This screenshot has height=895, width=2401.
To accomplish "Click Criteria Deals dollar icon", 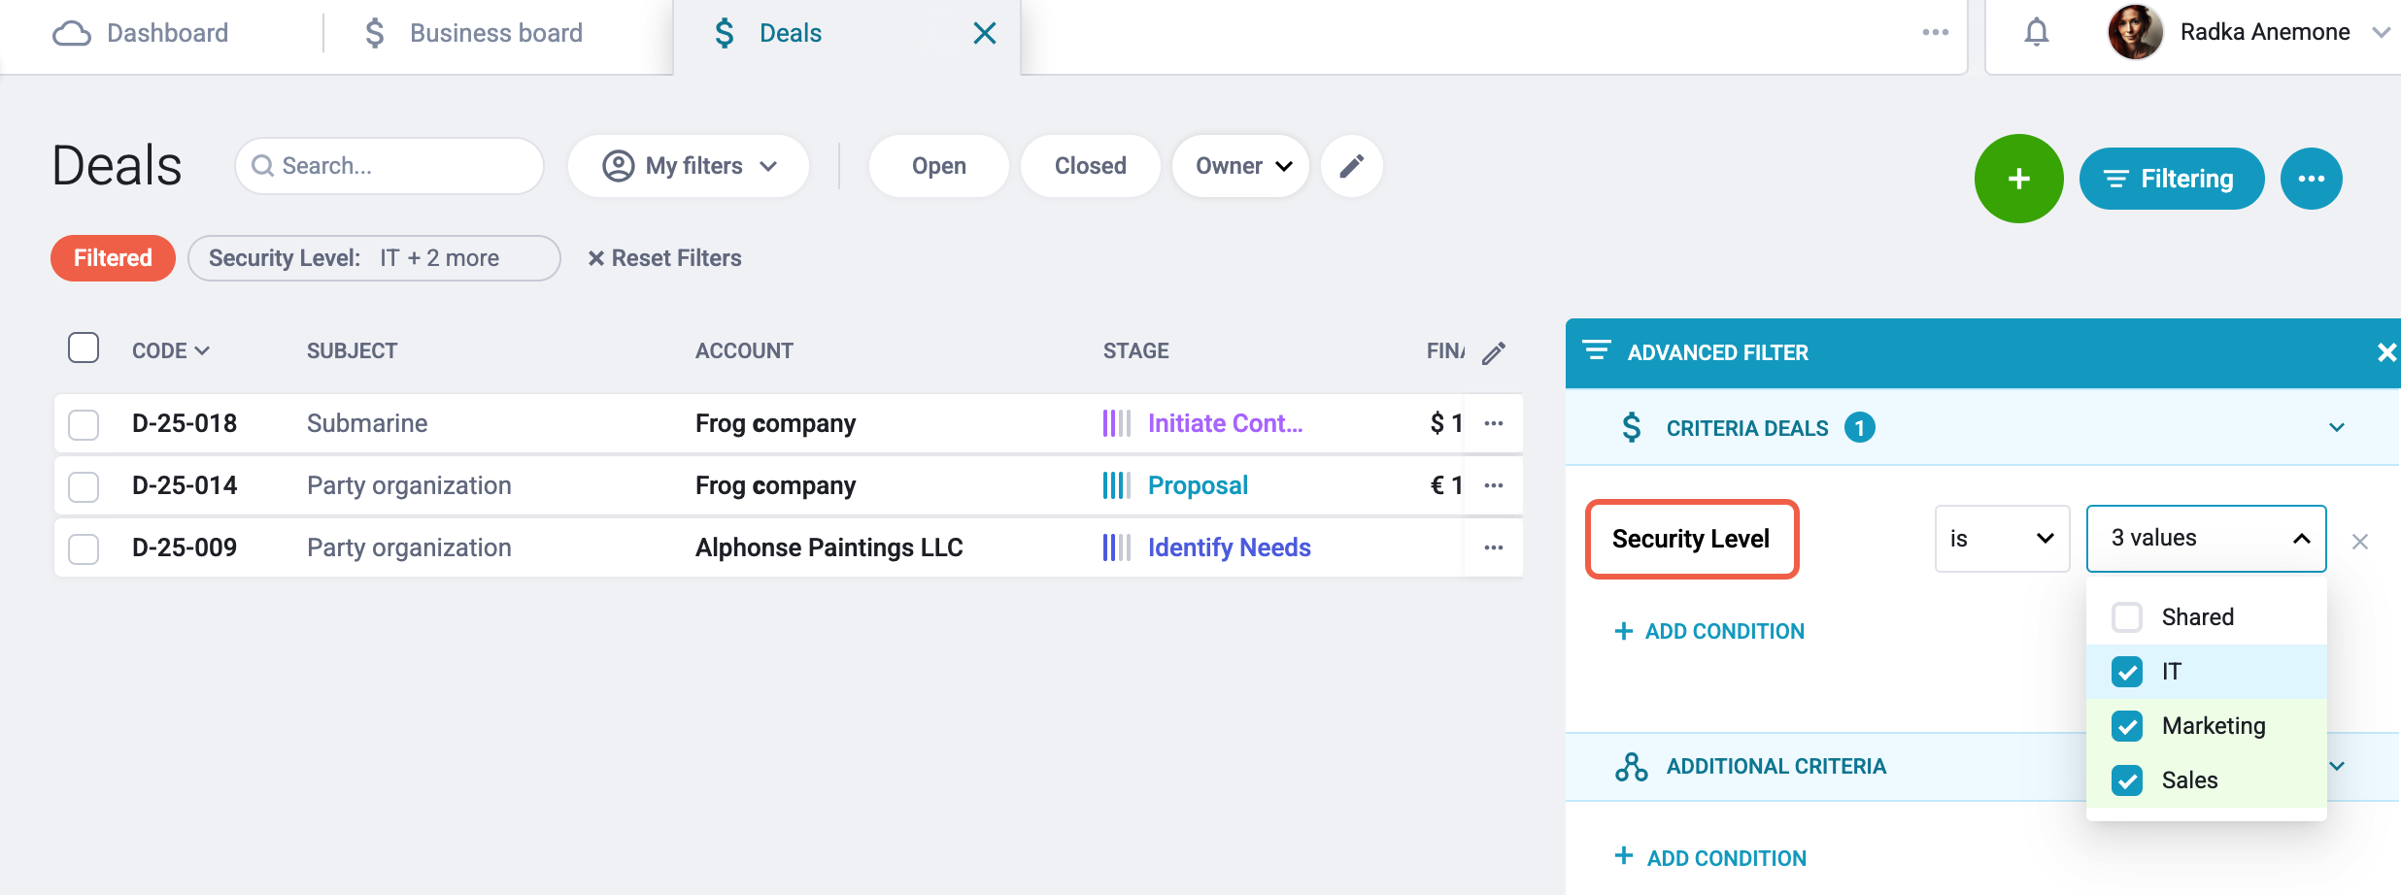I will 1632,427.
